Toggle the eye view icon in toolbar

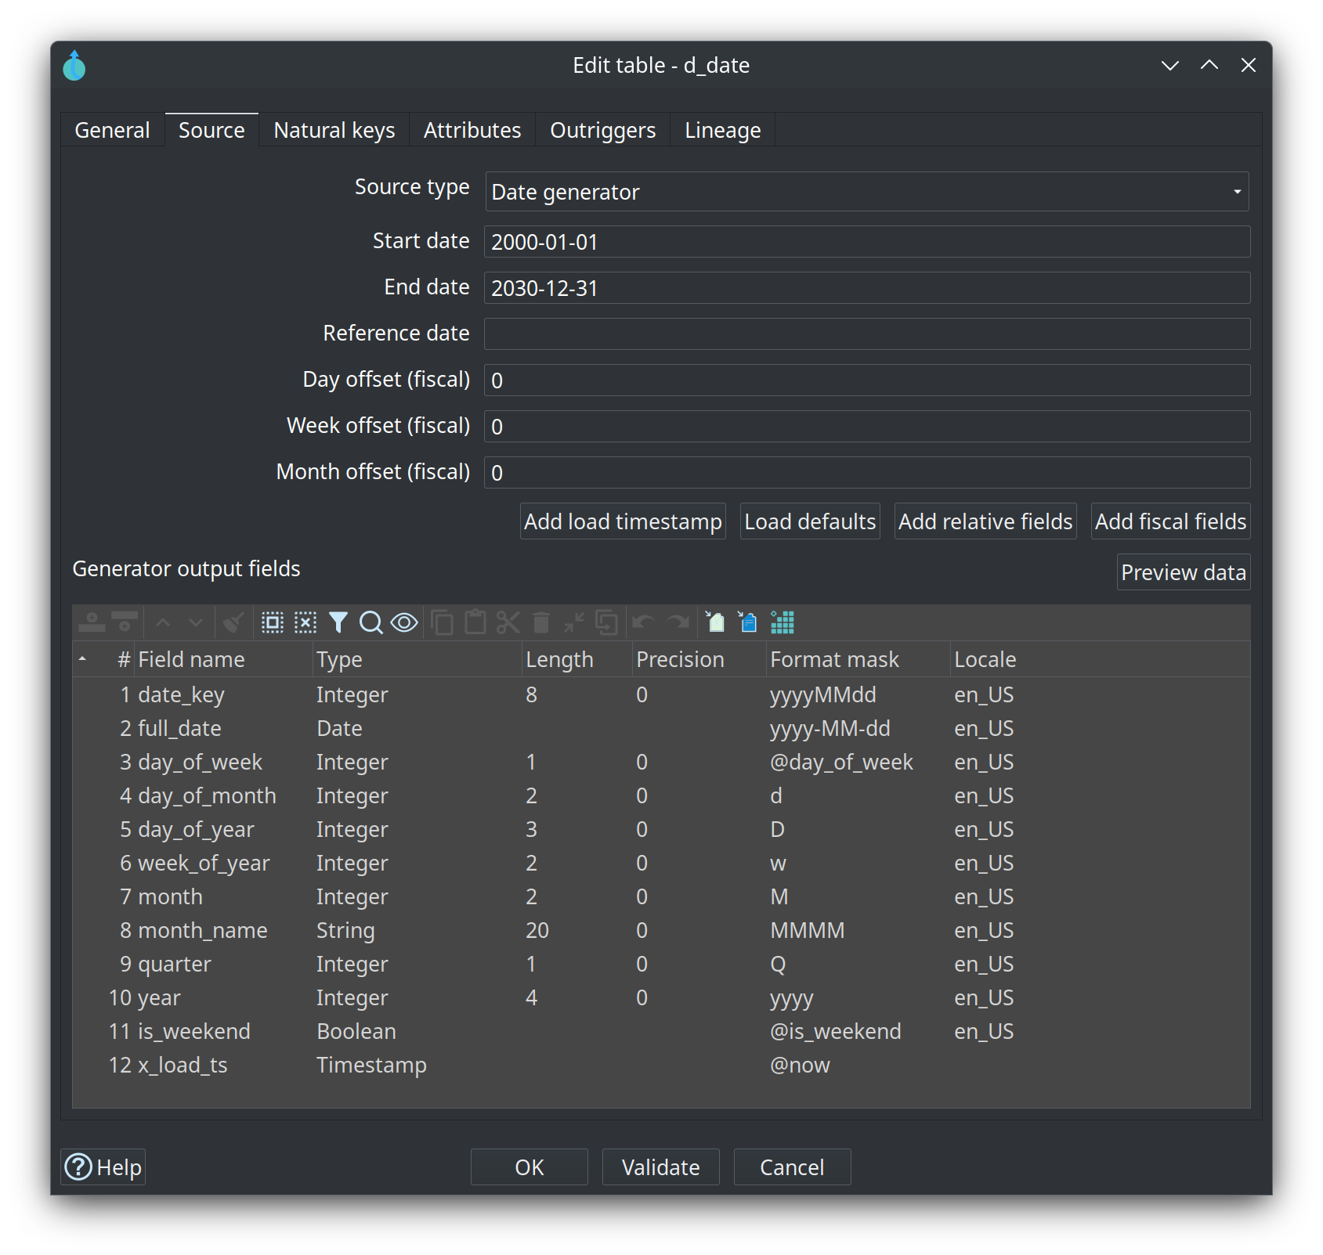(x=404, y=622)
